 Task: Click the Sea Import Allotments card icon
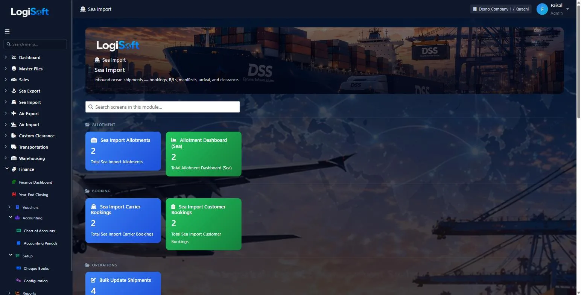click(94, 140)
